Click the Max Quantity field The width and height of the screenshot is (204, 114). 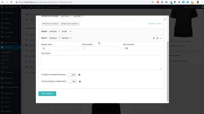(x=142, y=48)
